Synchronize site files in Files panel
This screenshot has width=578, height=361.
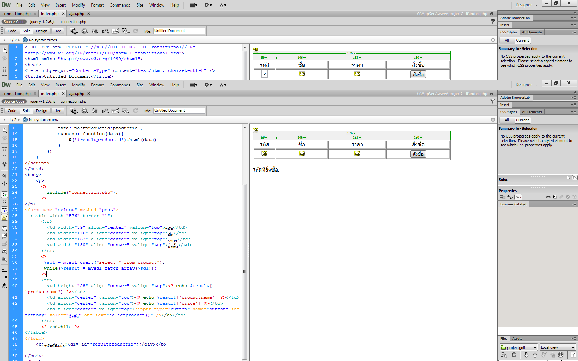point(561,355)
